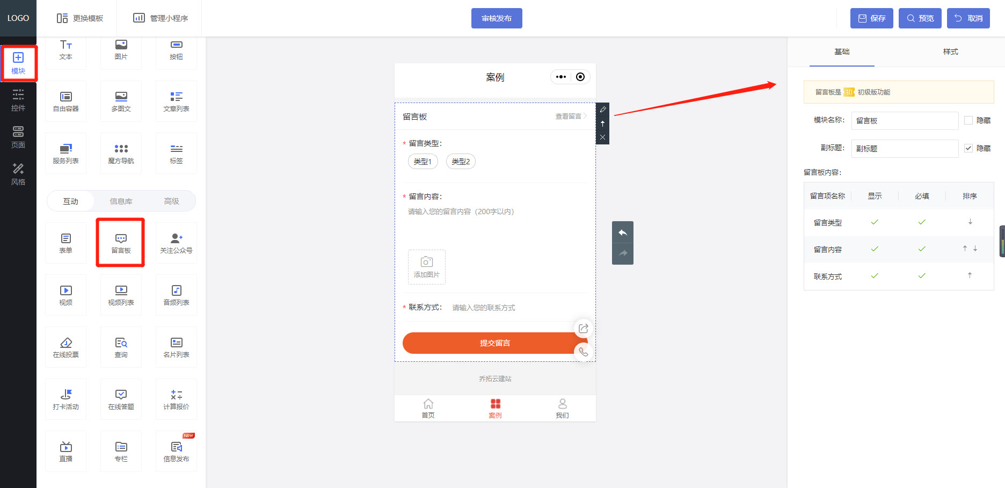The width and height of the screenshot is (1005, 488).
Task: Open 更换模板 in top bar
Action: (80, 18)
